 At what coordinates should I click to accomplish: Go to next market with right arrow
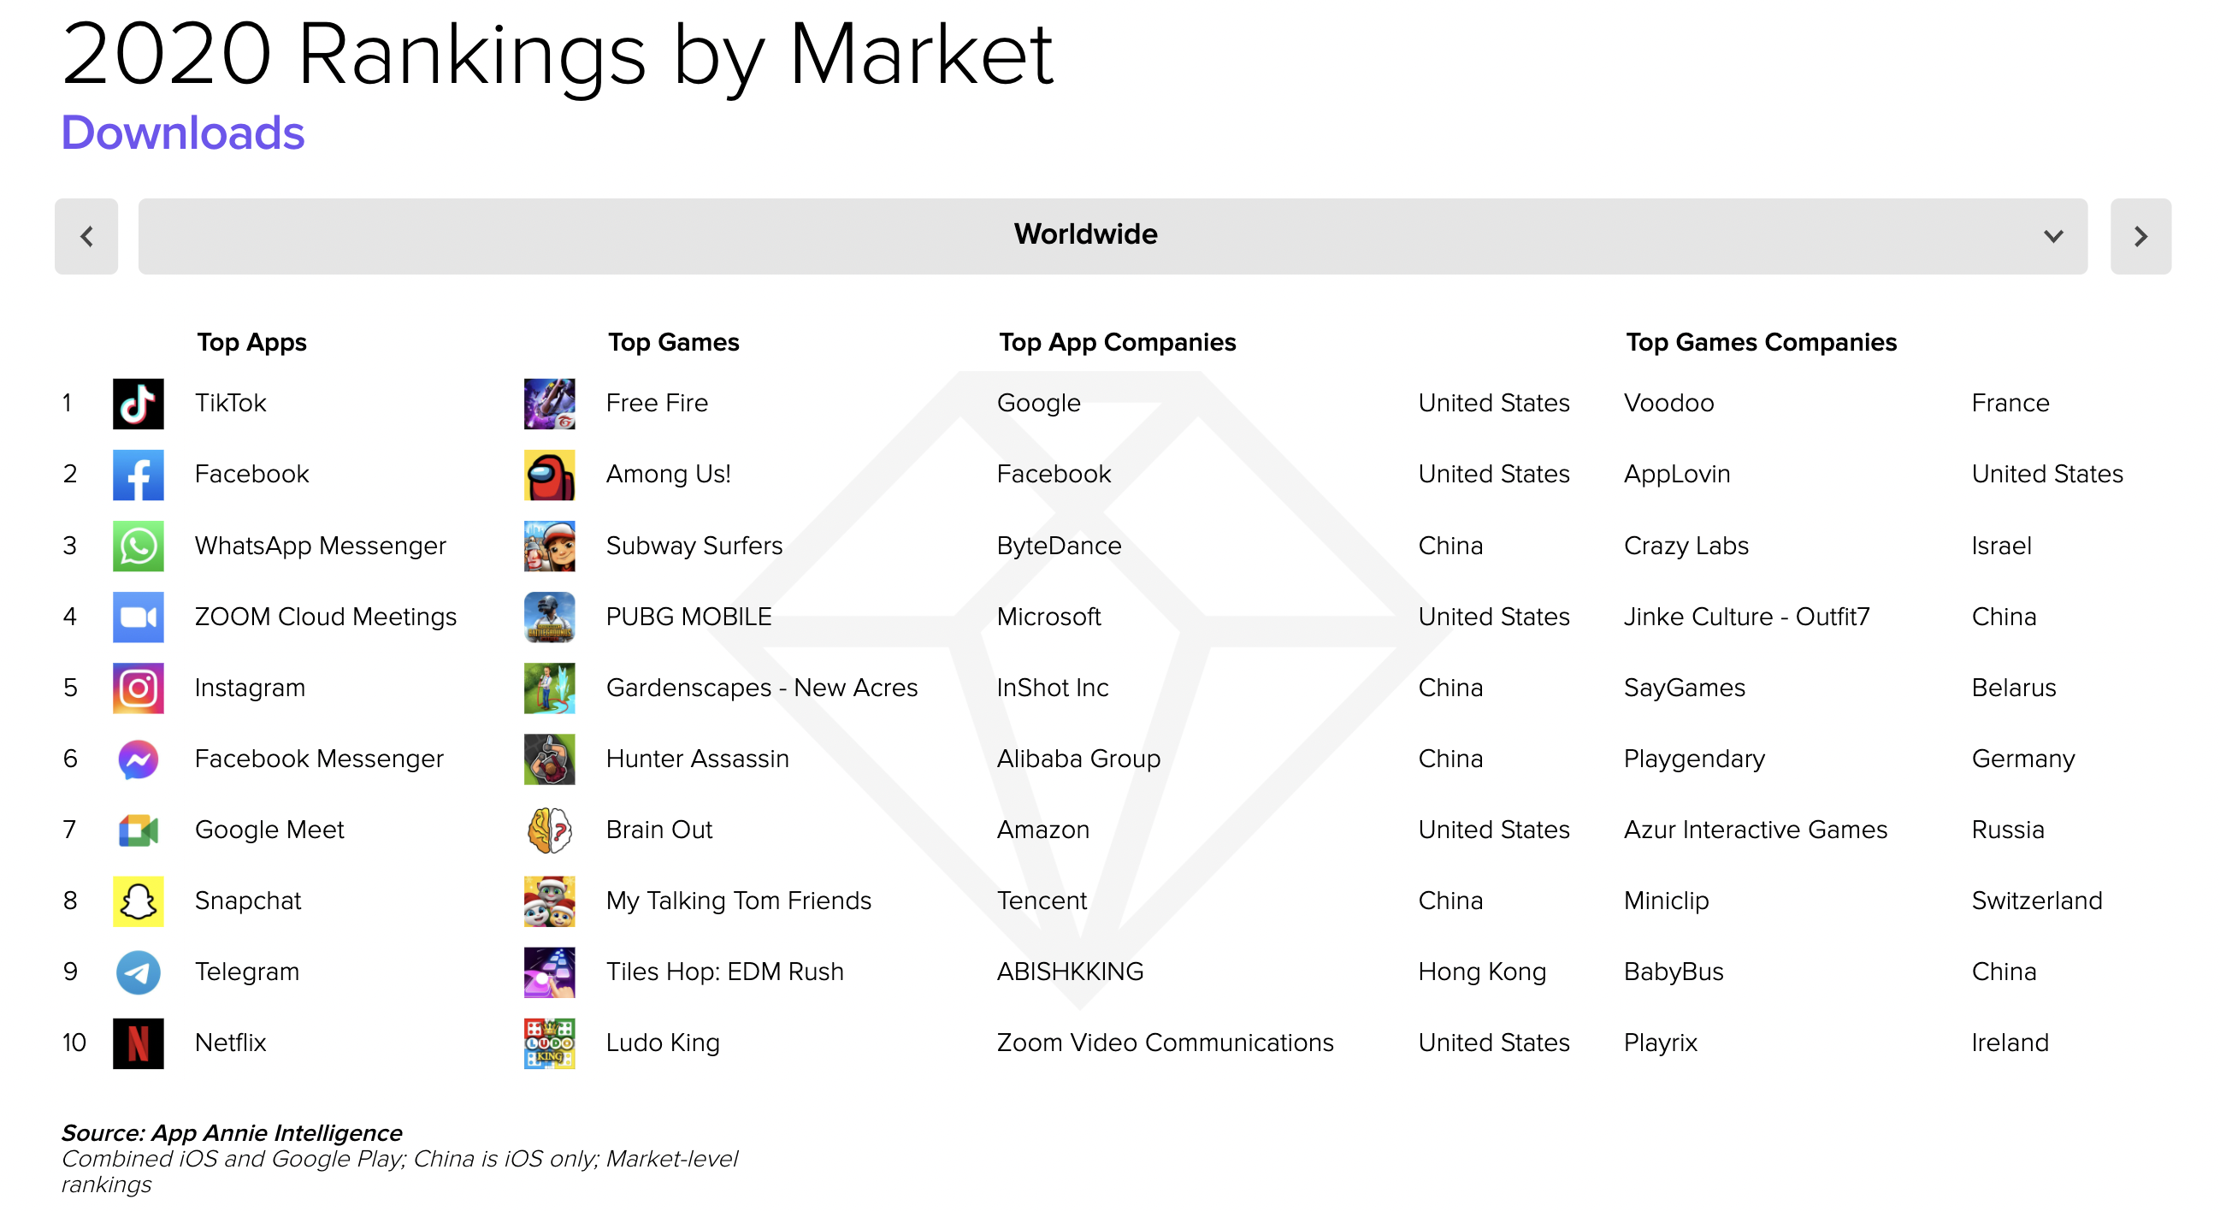pos(2140,236)
